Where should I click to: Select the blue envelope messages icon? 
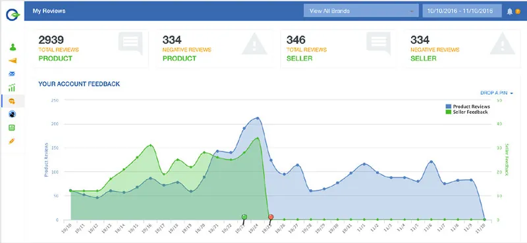[12, 74]
